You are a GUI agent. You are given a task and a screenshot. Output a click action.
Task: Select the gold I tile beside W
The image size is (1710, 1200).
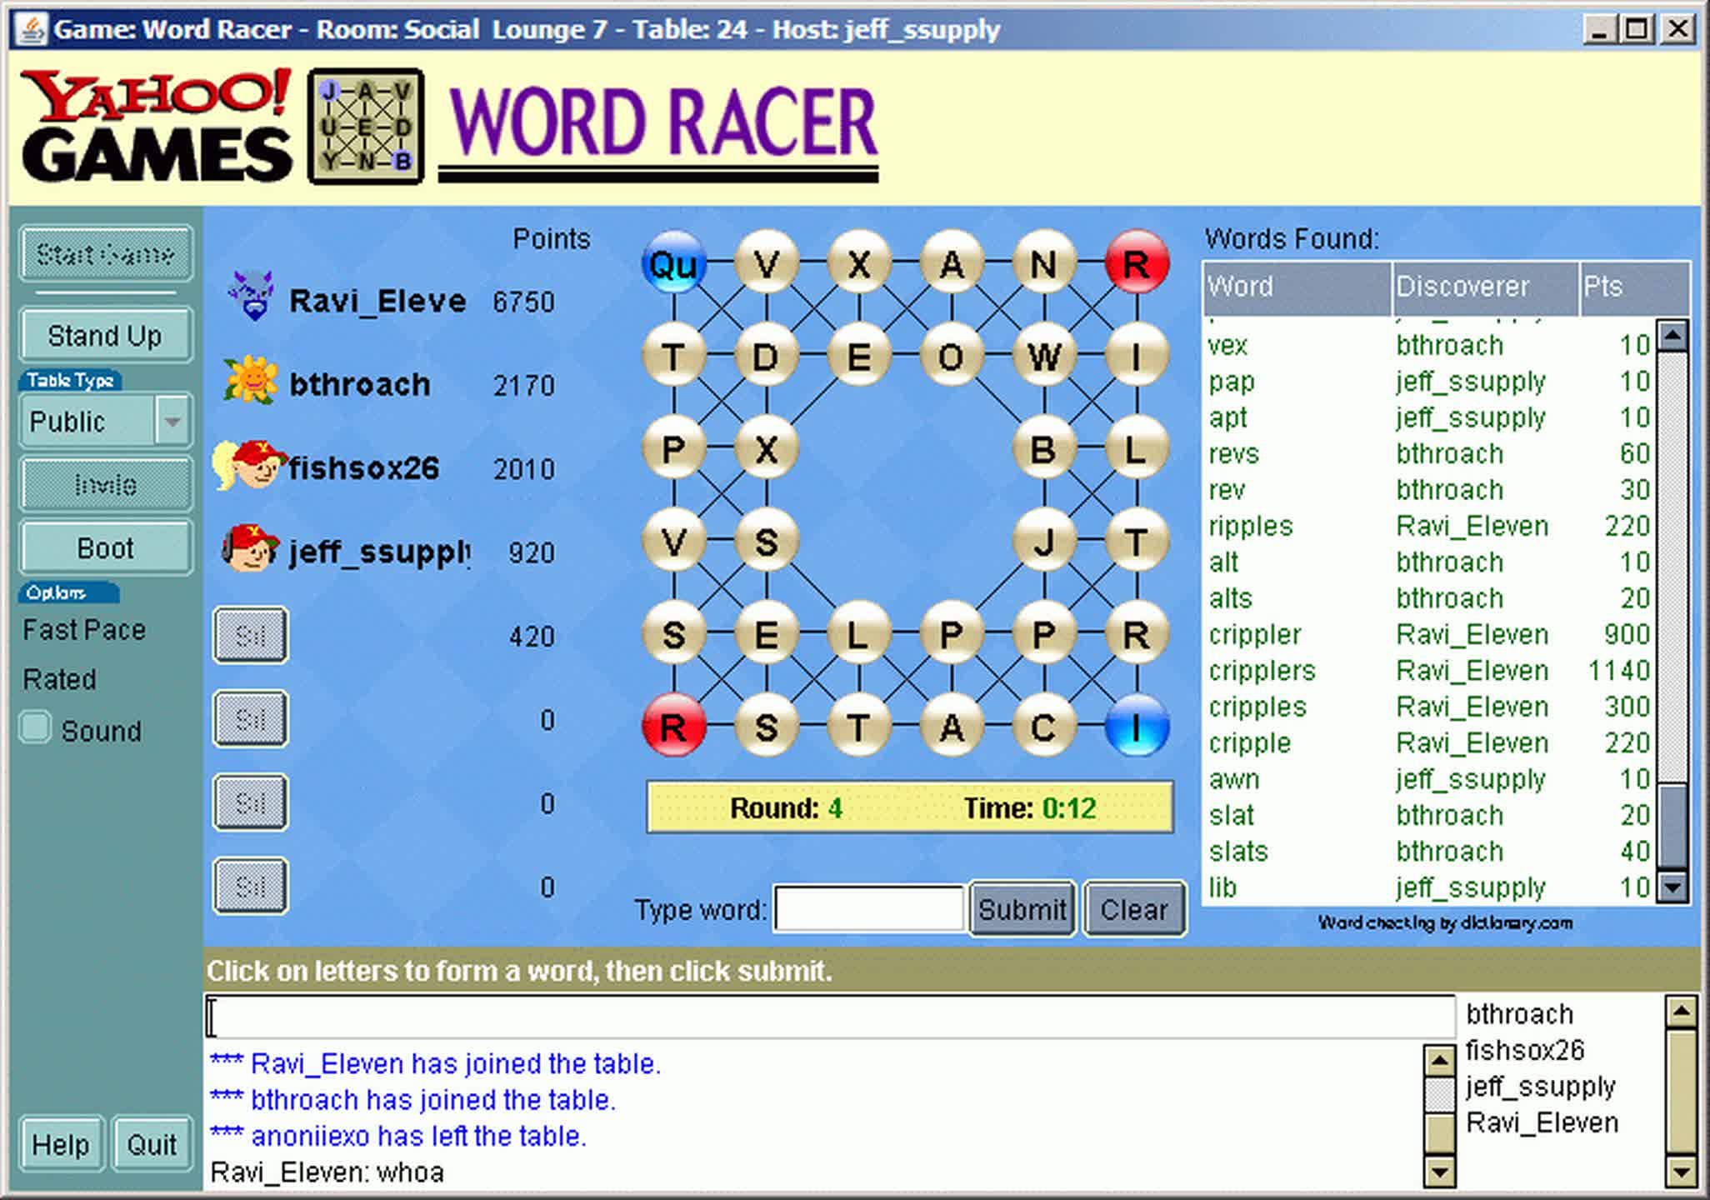pos(1136,357)
